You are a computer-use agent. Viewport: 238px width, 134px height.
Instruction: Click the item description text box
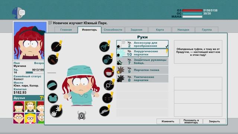click(198, 52)
